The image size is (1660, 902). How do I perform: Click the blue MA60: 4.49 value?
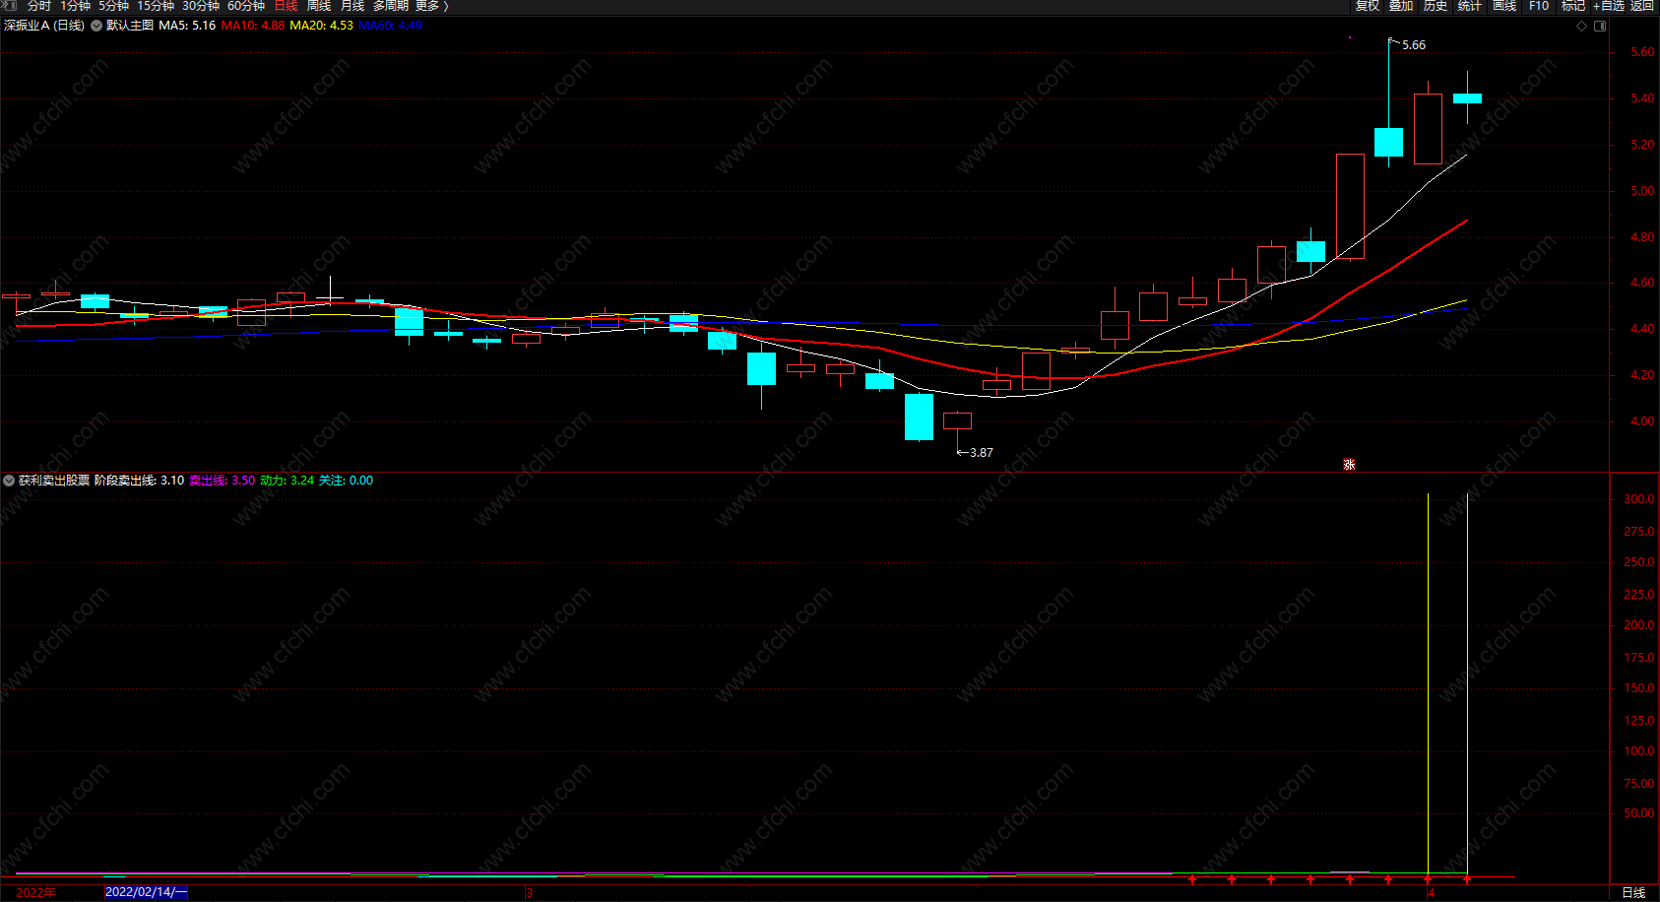(390, 26)
